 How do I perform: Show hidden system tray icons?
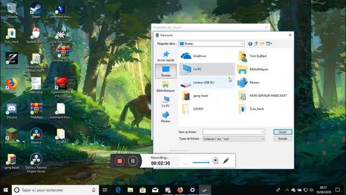[287, 190]
